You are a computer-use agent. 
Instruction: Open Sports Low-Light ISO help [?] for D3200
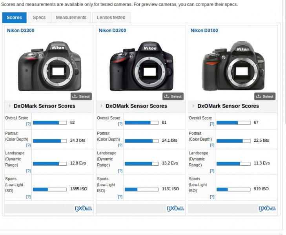(120, 197)
